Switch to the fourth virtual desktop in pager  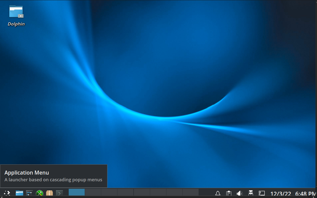tap(125, 192)
